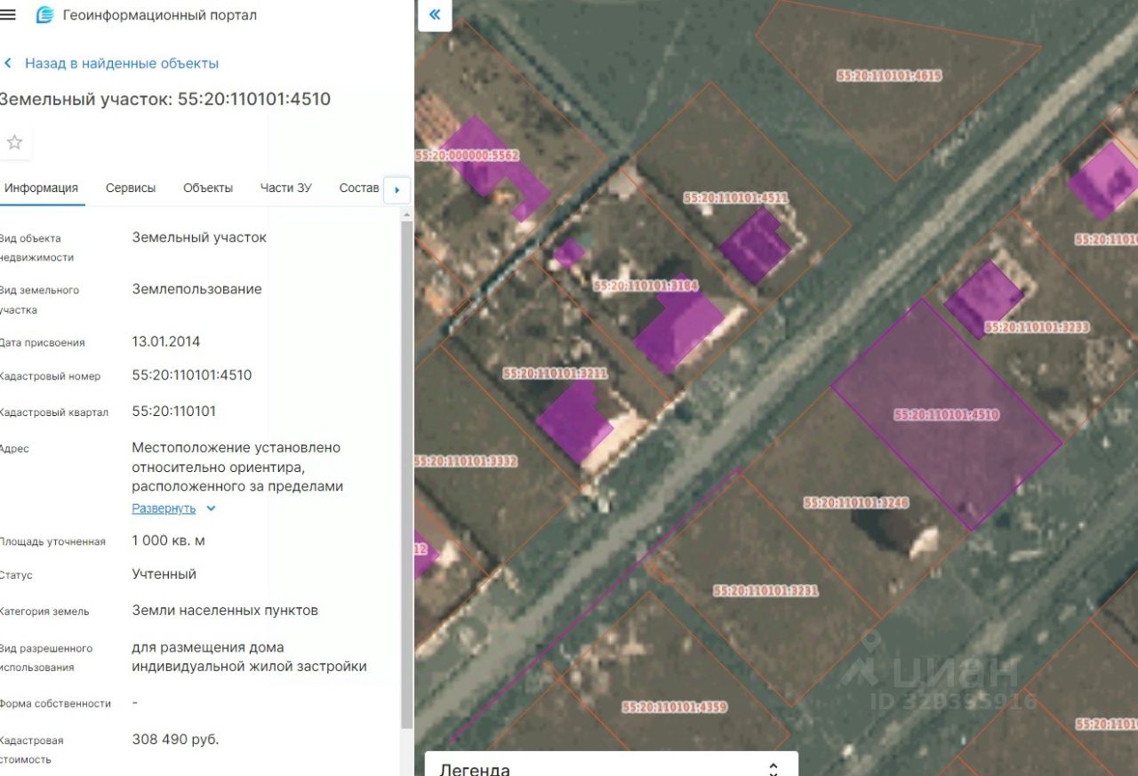Click permitted use text 'для размещения дома'
This screenshot has height=776, width=1138.
(x=208, y=647)
